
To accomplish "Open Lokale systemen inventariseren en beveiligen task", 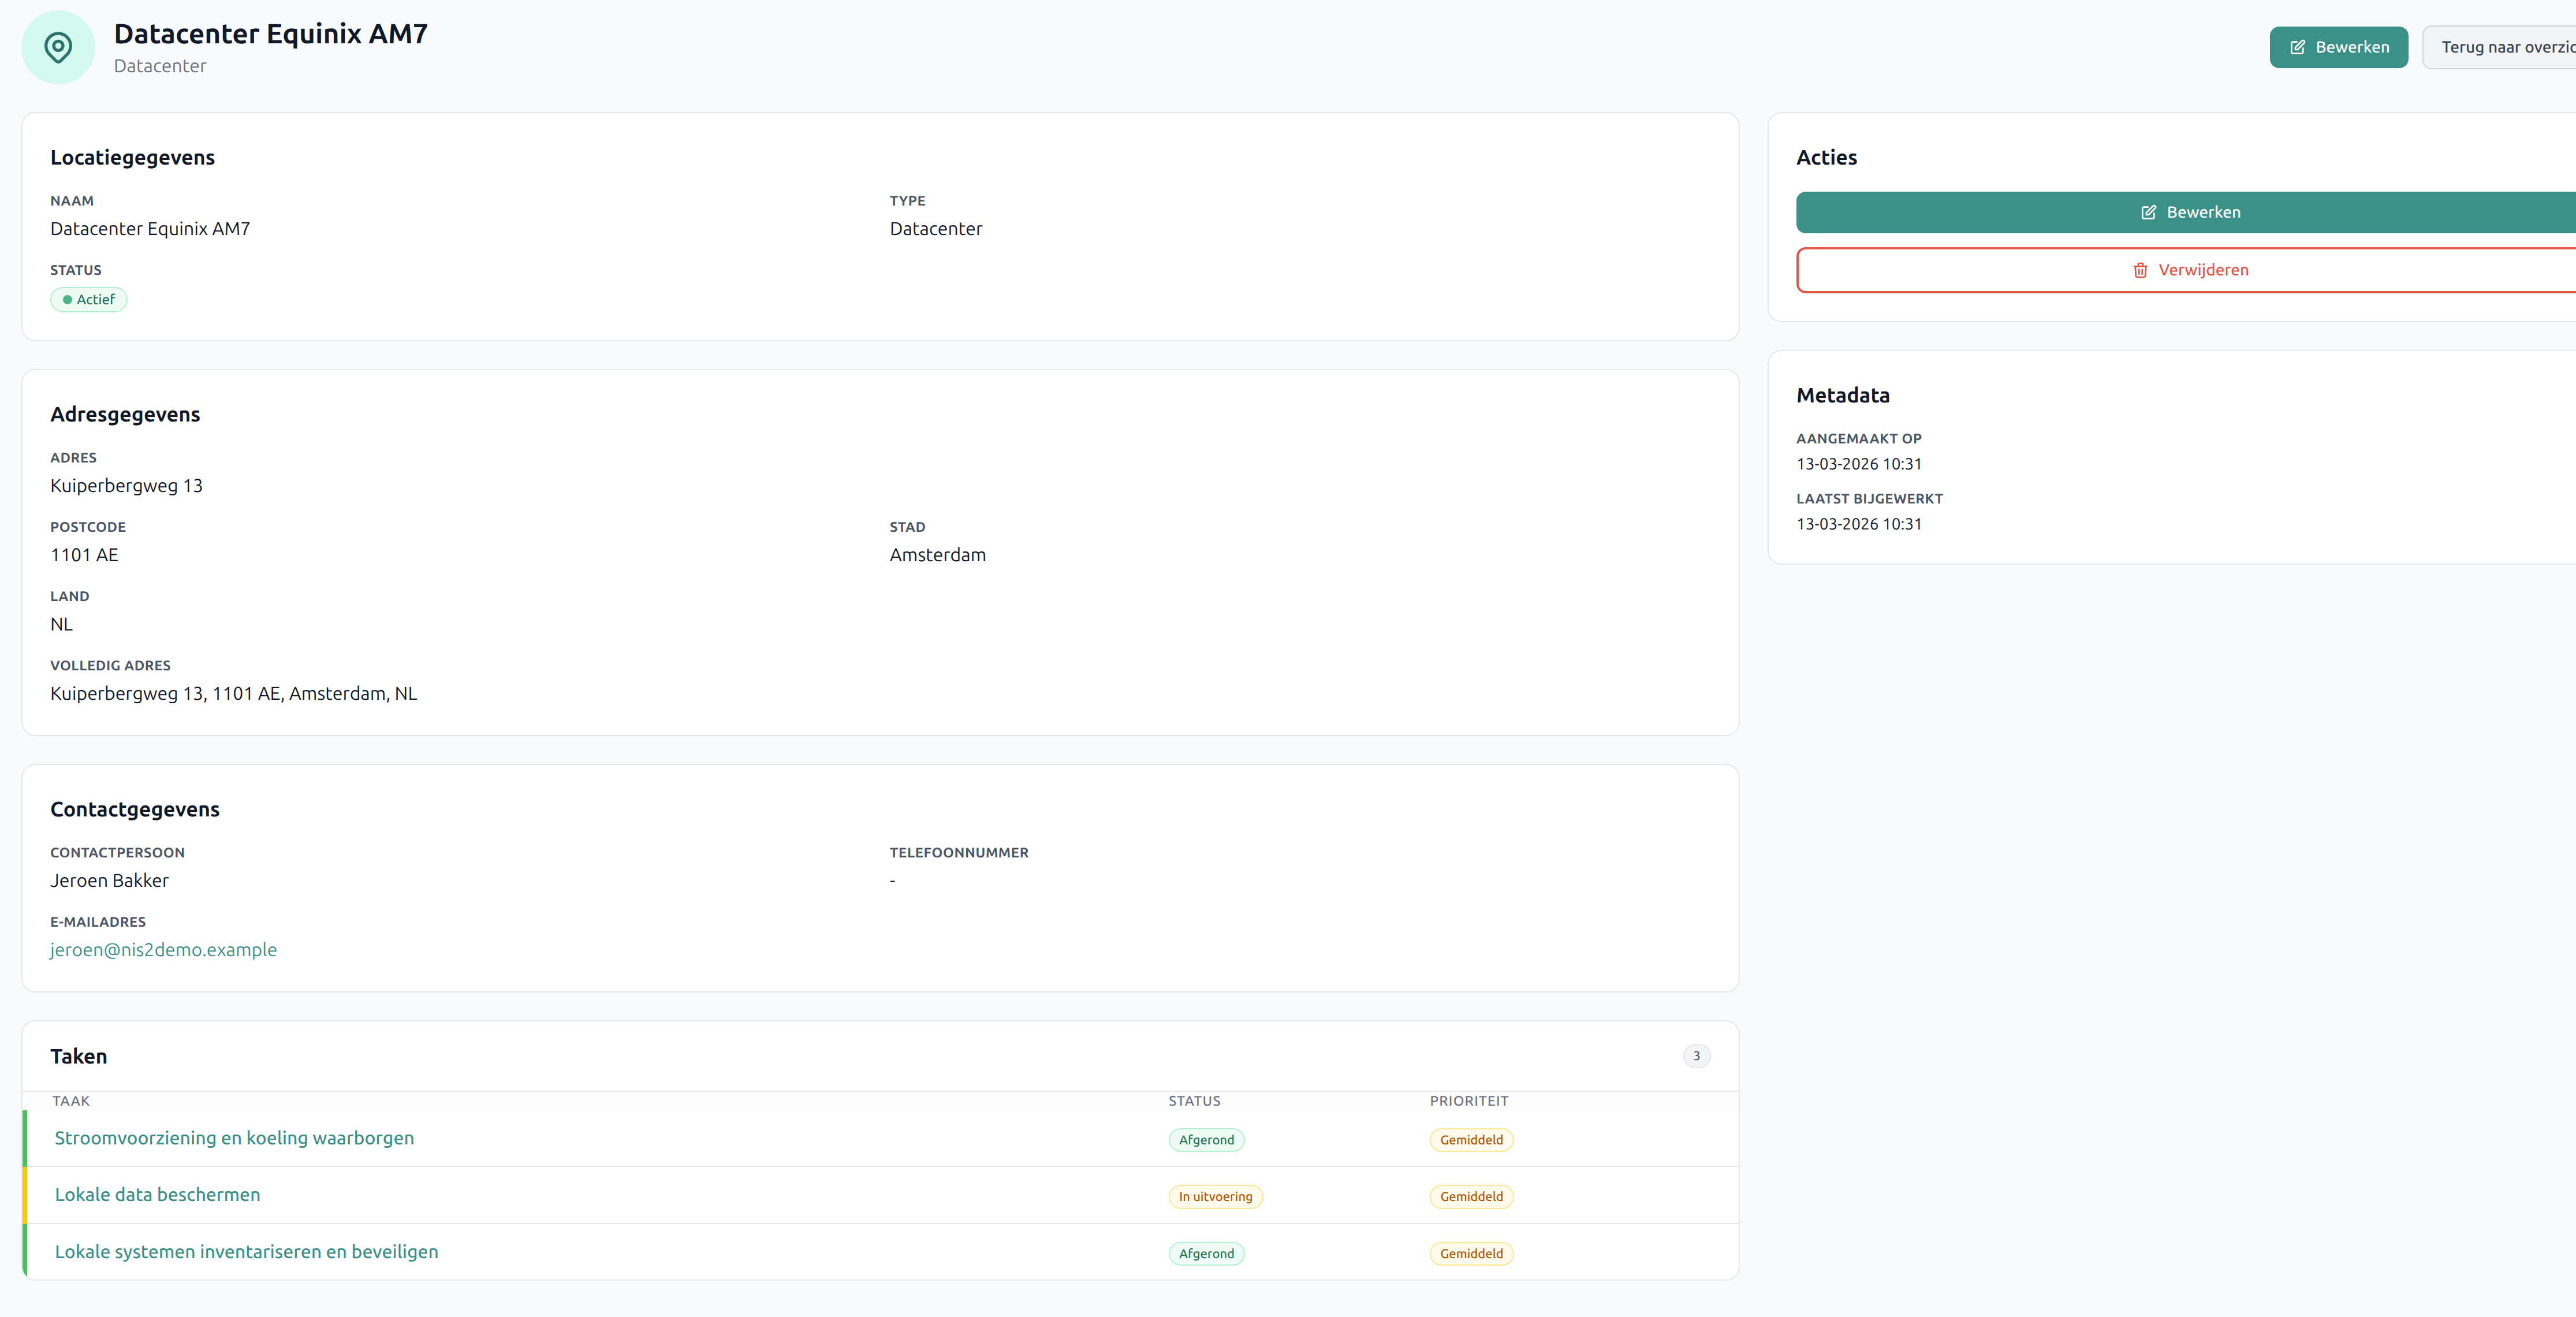I will coord(246,1251).
